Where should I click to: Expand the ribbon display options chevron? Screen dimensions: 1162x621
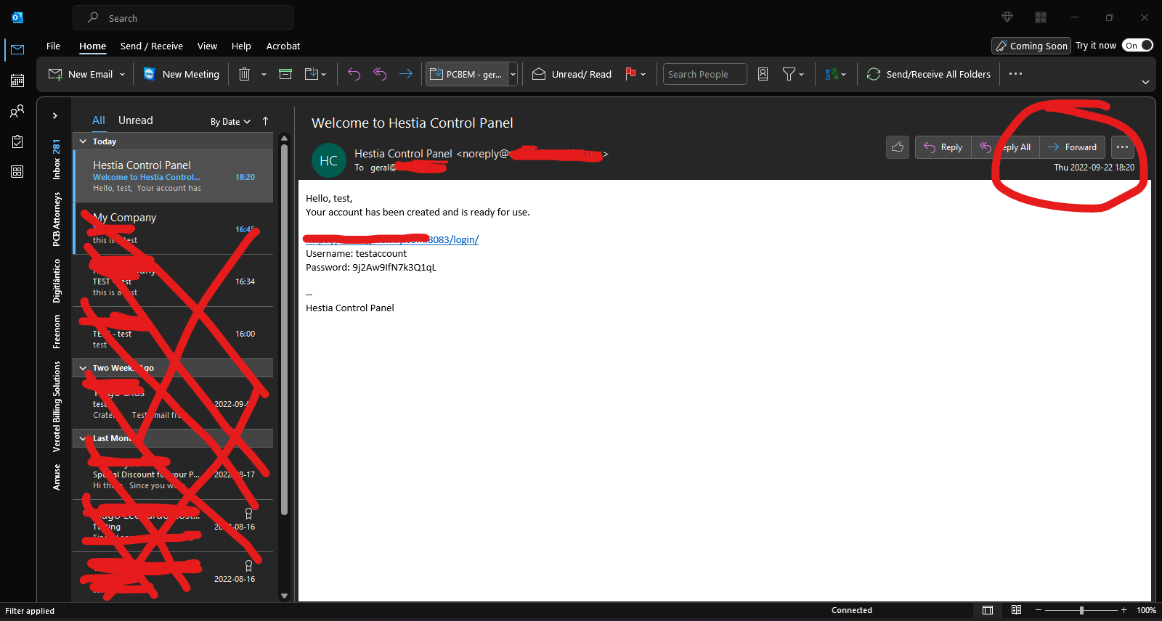click(1145, 82)
